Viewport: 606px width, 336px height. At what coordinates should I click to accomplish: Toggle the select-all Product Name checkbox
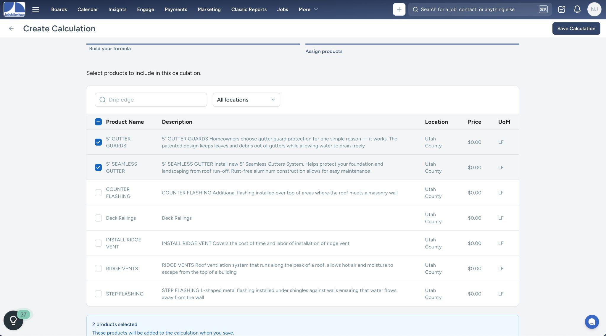pos(98,122)
